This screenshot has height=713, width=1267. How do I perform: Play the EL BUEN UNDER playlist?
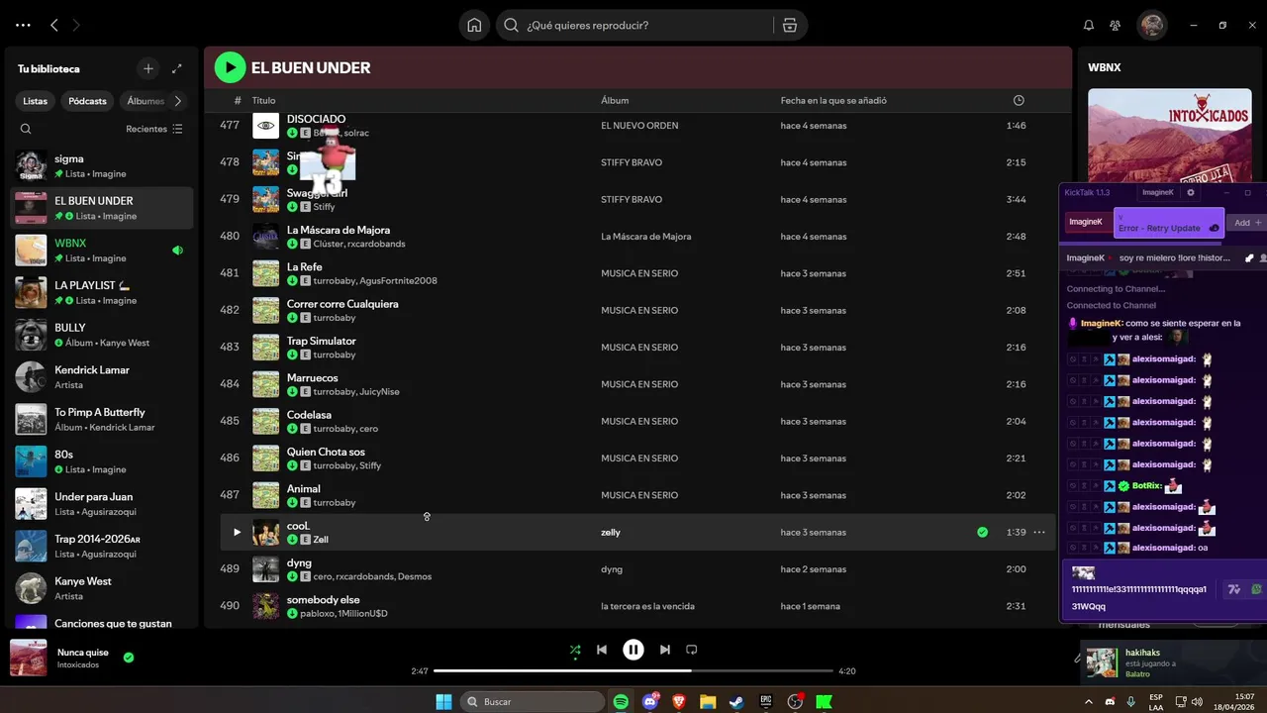(230, 67)
